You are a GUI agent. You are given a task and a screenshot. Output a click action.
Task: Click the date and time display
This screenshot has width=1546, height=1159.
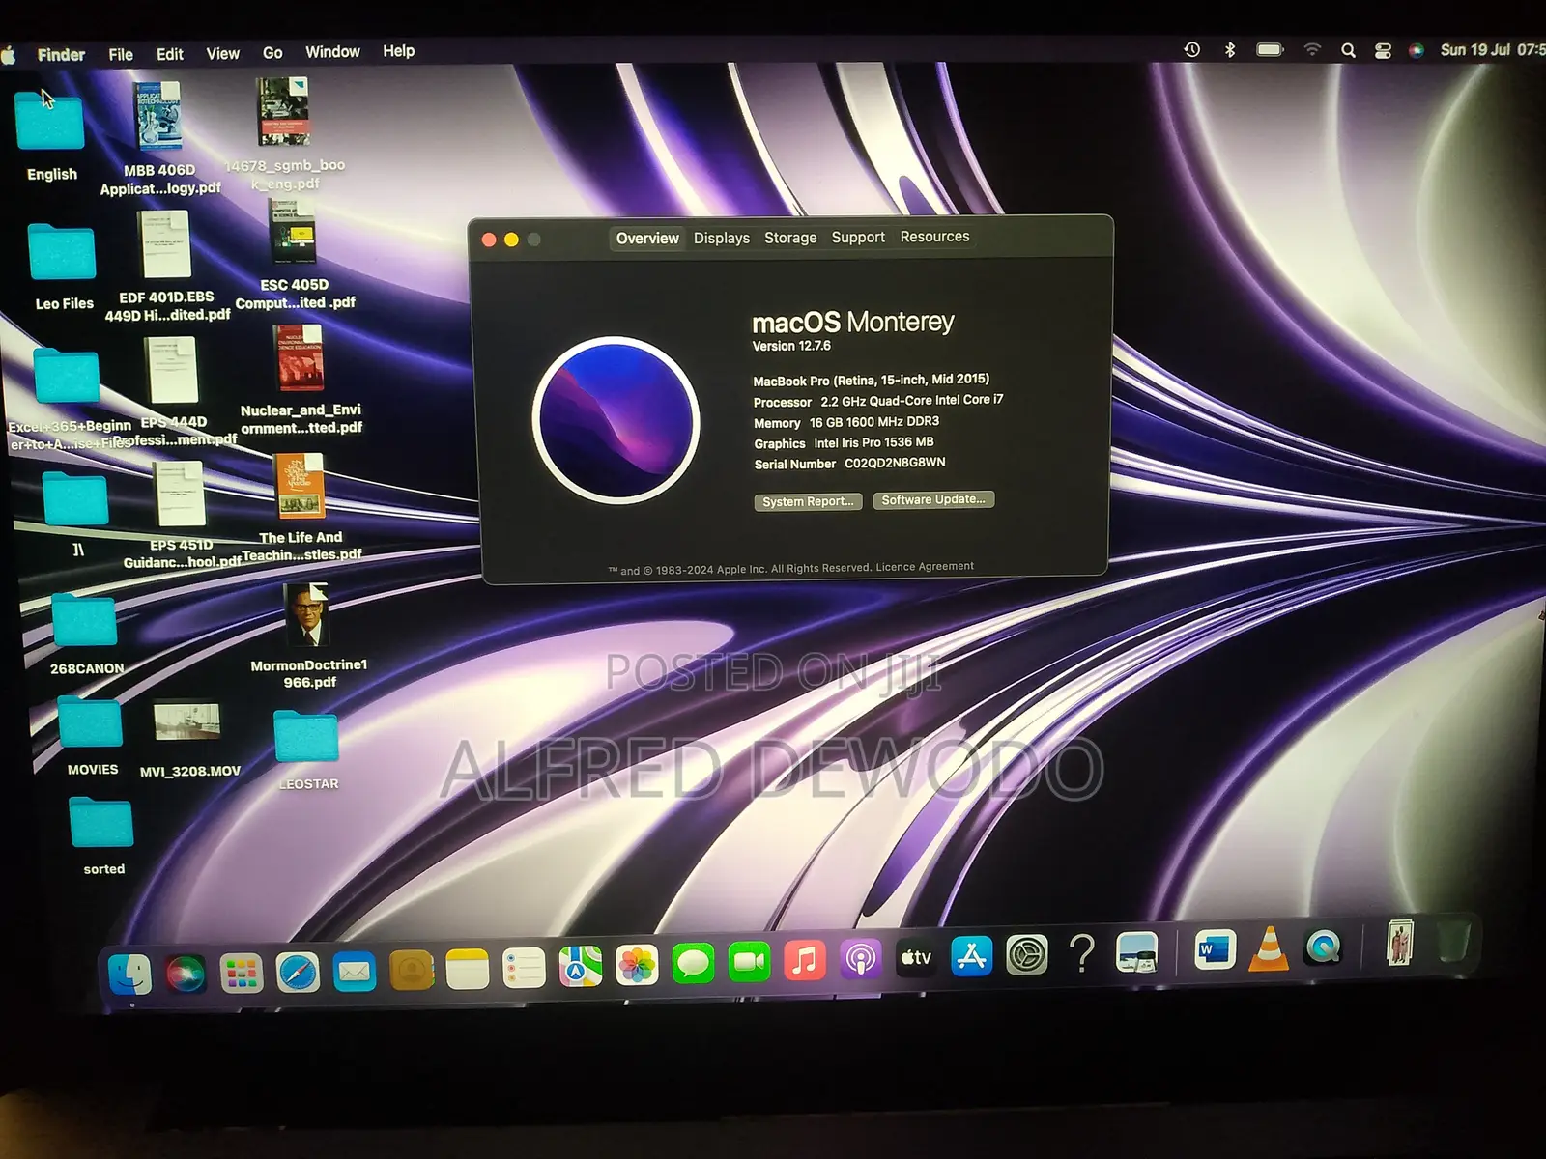(x=1492, y=49)
